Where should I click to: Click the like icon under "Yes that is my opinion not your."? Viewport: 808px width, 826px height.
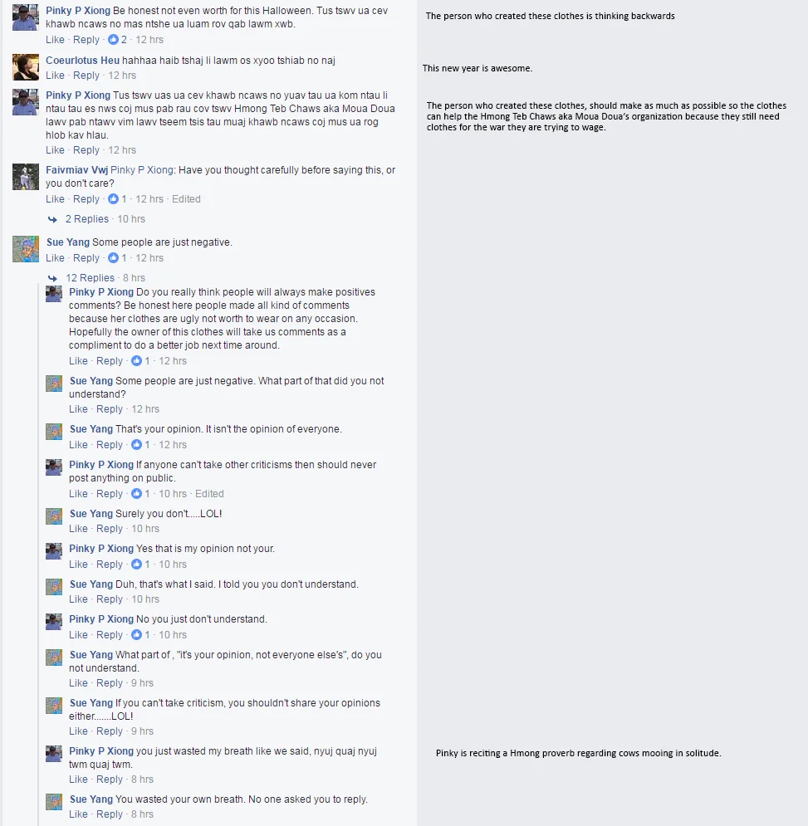(136, 565)
